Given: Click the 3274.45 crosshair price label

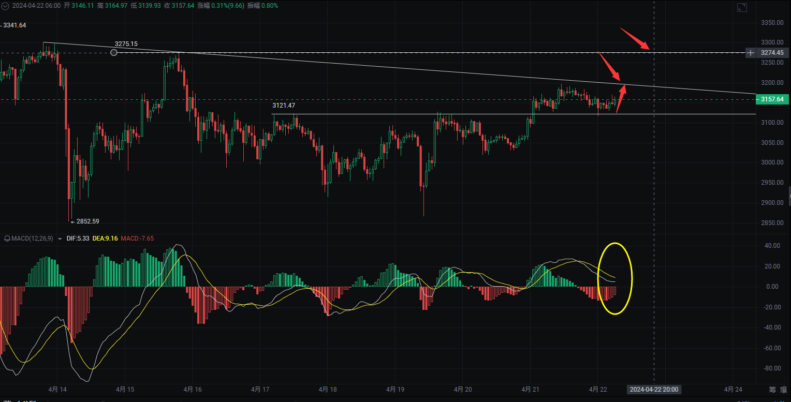Looking at the screenshot, I should point(772,53).
